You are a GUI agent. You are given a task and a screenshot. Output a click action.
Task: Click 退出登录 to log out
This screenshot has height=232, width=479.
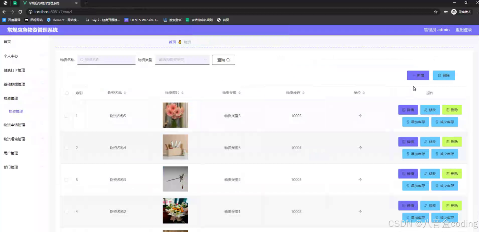[463, 30]
